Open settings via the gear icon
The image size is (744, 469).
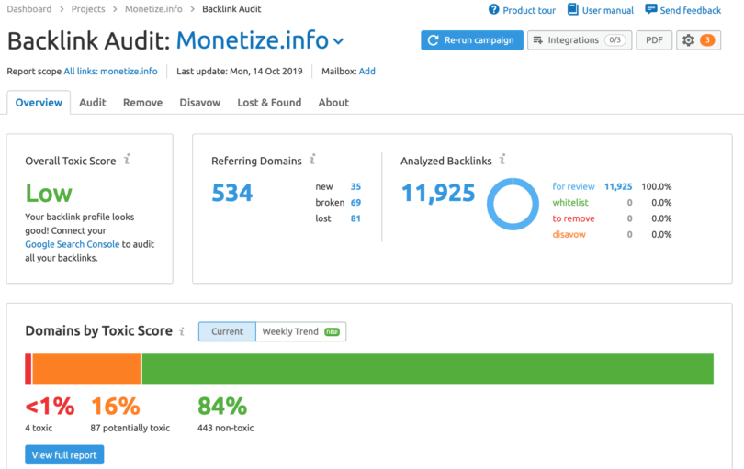[x=688, y=40]
